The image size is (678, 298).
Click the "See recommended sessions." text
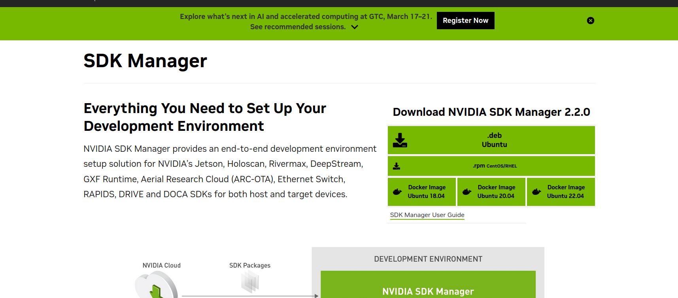[x=298, y=27]
